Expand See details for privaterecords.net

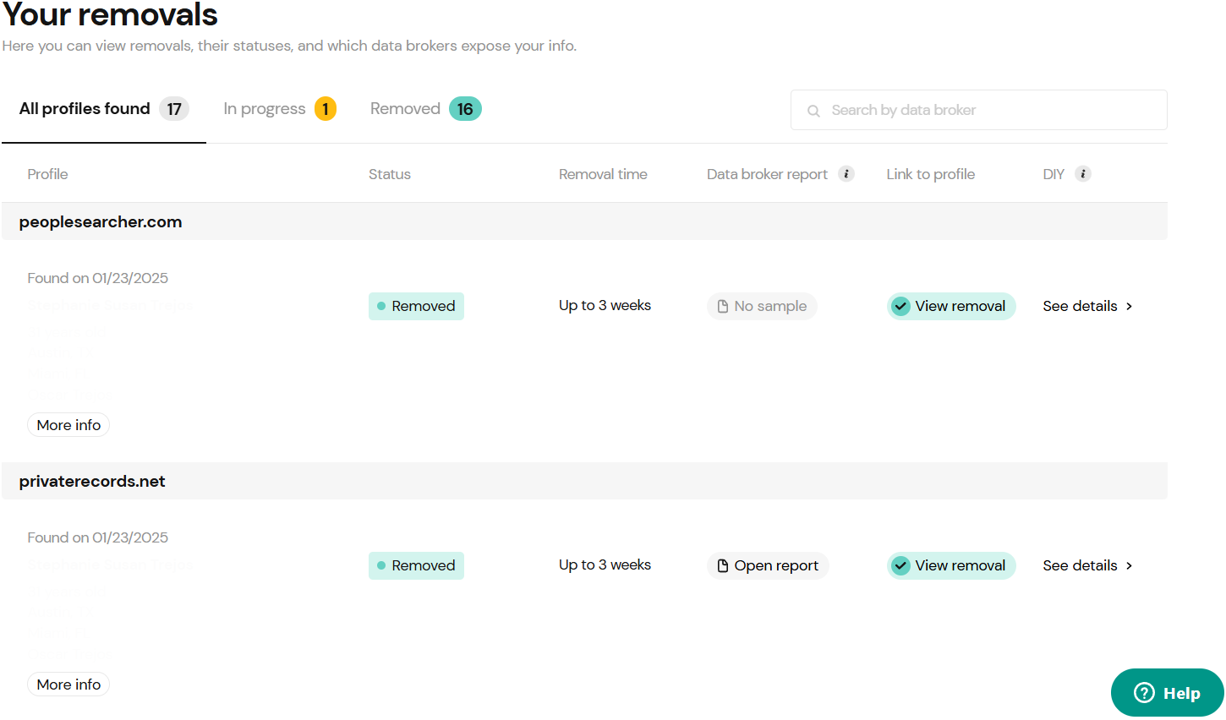click(x=1087, y=565)
